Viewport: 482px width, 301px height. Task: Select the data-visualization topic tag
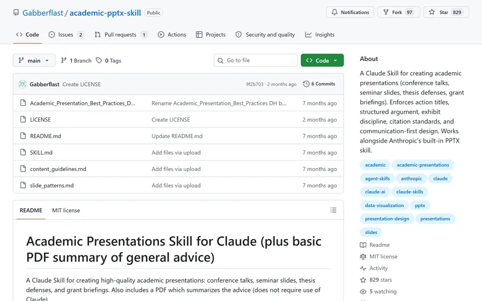384,205
